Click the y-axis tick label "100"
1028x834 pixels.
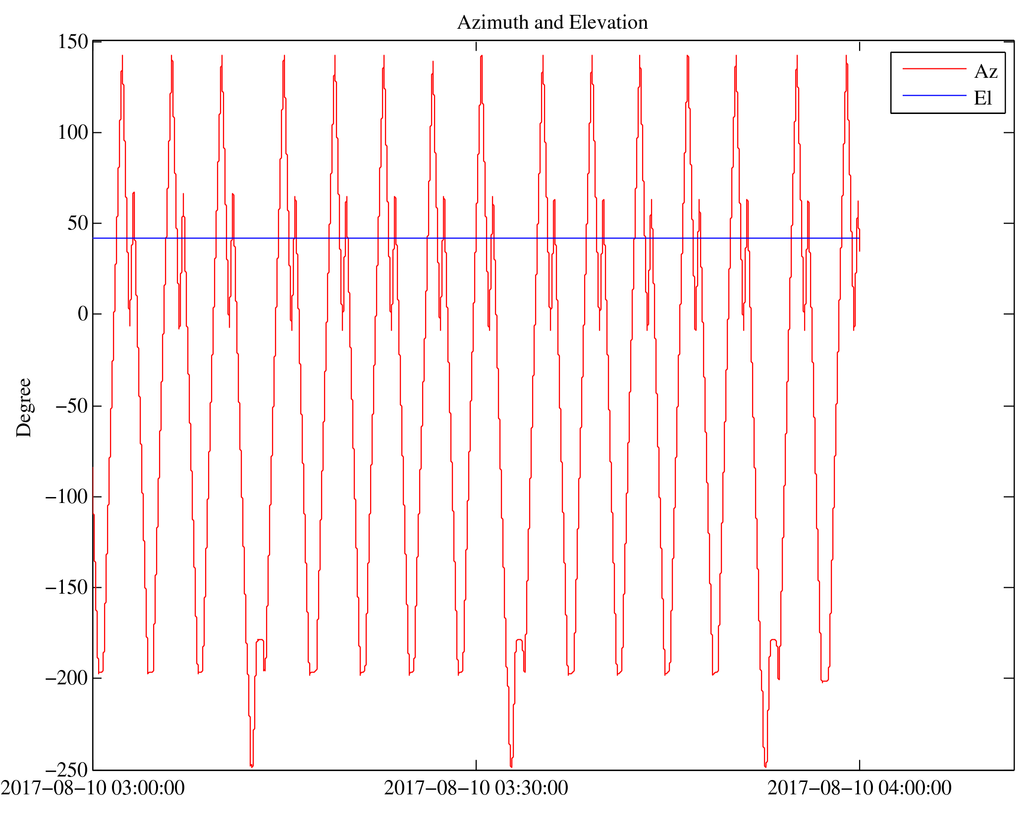(73, 132)
